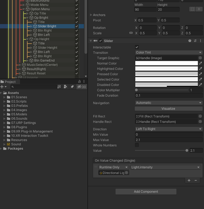This screenshot has width=204, height=209.
Task: Uncheck Interactable checkbox
Action: pyautogui.click(x=137, y=47)
